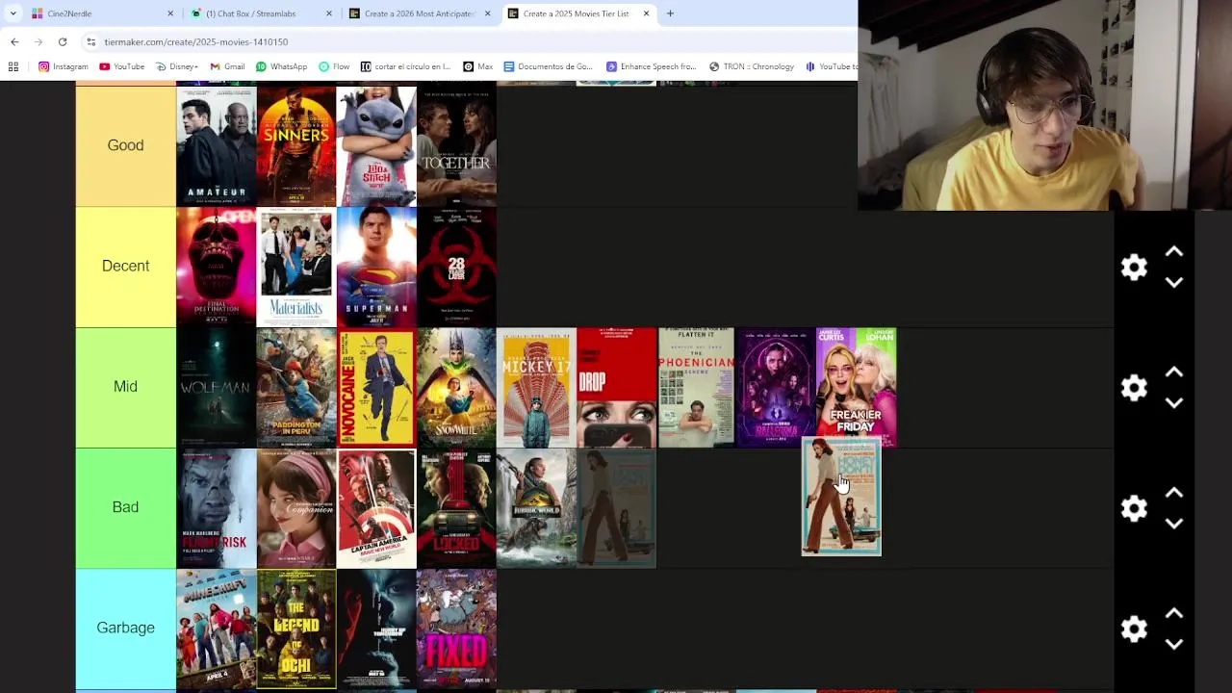Move the Mid tier down with the arrow
The width and height of the screenshot is (1232, 693).
click(x=1174, y=402)
